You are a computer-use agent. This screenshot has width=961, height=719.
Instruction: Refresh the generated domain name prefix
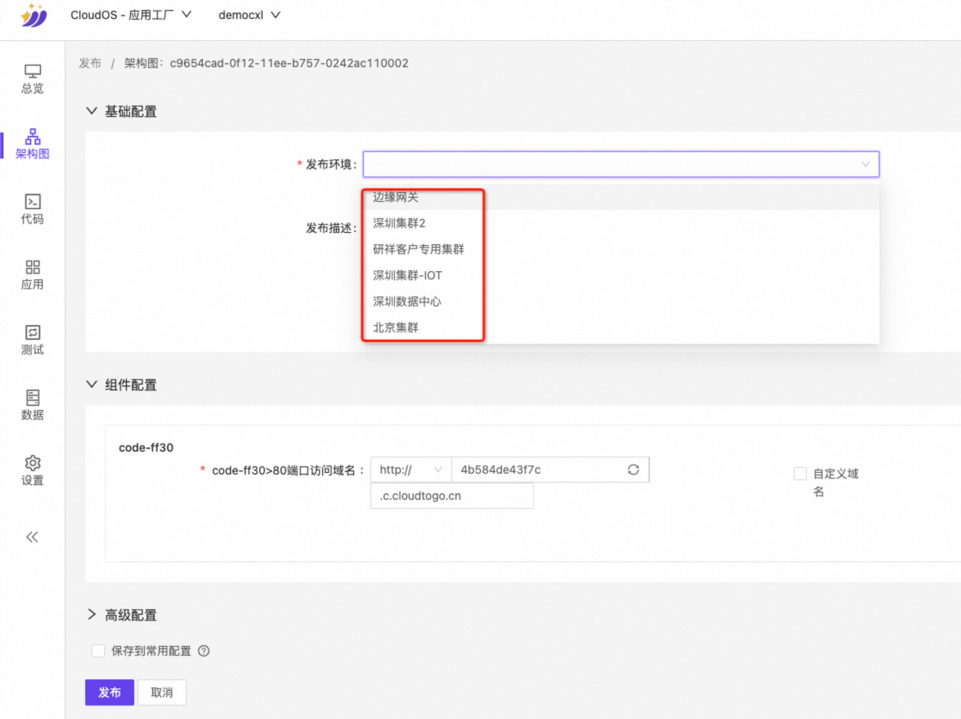(633, 469)
